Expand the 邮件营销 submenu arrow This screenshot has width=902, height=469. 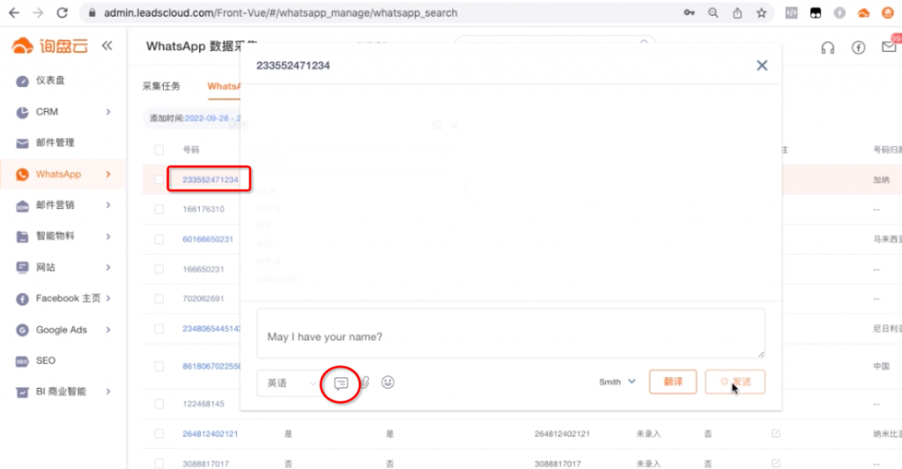click(x=108, y=205)
